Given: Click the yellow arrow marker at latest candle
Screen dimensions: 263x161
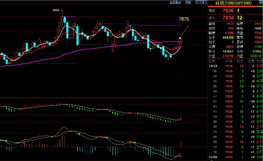Looking at the screenshot, I should pyautogui.click(x=180, y=38).
